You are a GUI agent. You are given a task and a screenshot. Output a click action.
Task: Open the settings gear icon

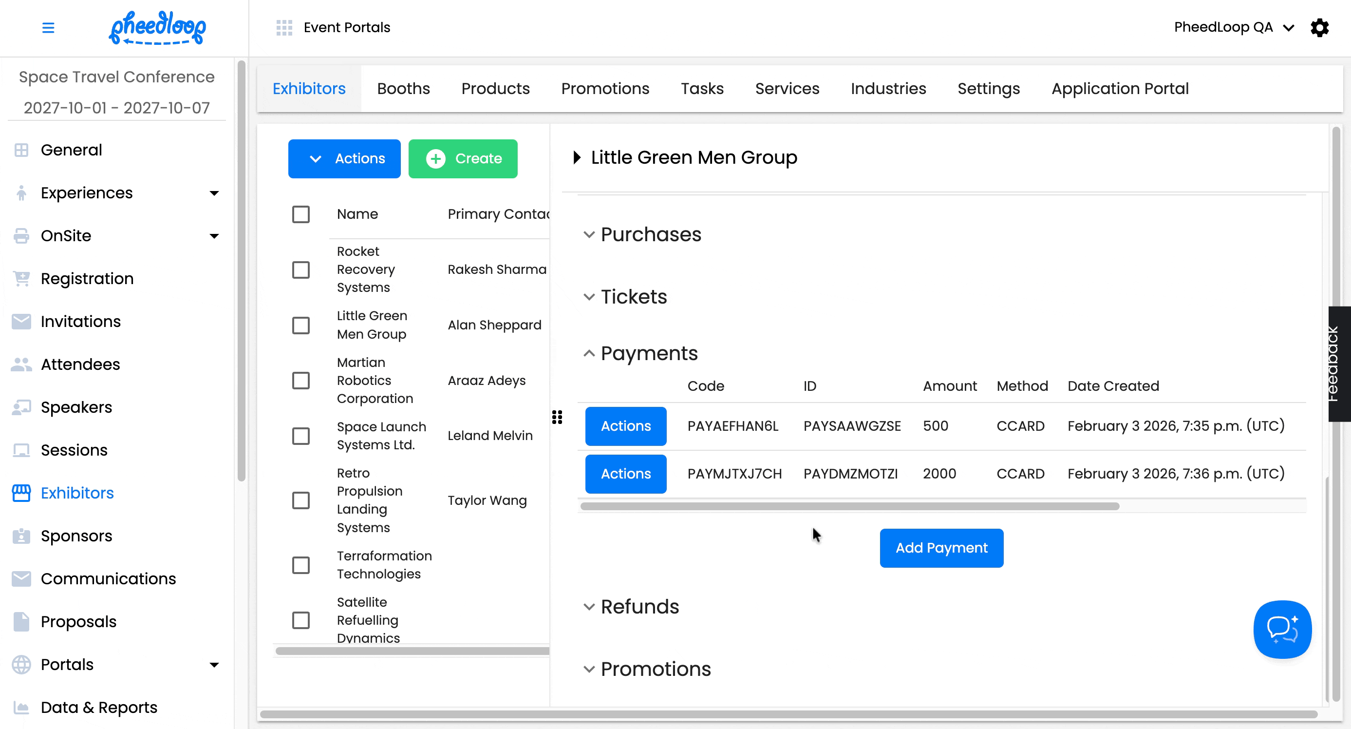[x=1319, y=27]
